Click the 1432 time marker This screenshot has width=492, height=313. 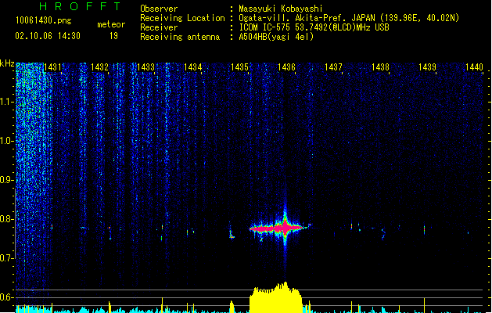click(x=99, y=67)
